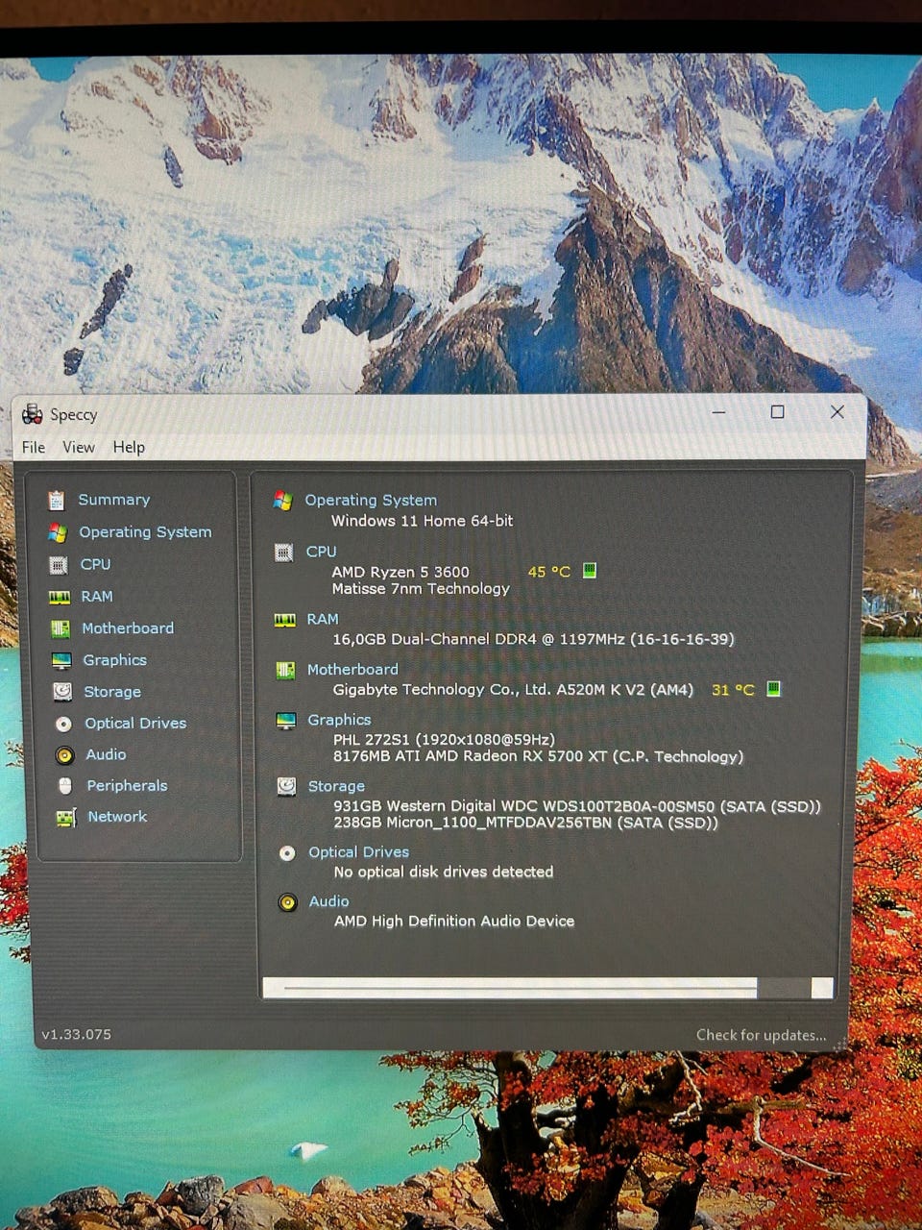Screen dimensions: 922x1230
Task: Minimize the Speccy window
Action: [x=718, y=412]
